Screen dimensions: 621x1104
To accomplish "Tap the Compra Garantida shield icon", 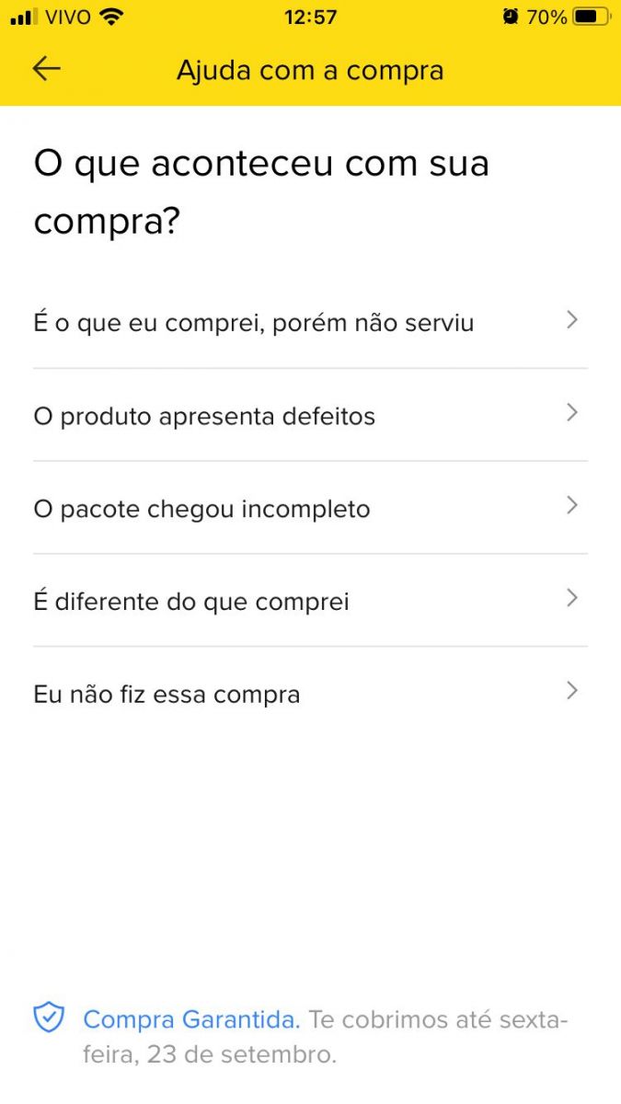I will click(49, 1018).
